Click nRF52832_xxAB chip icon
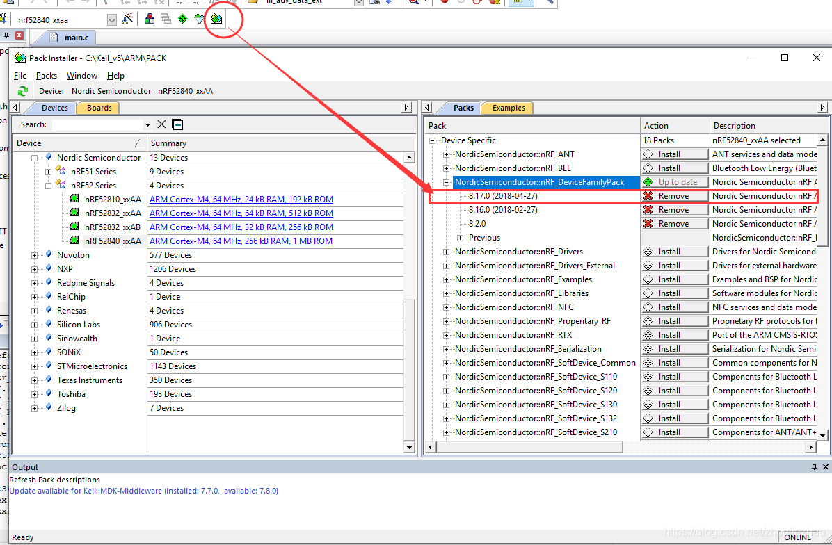The width and height of the screenshot is (832, 545). coord(75,227)
